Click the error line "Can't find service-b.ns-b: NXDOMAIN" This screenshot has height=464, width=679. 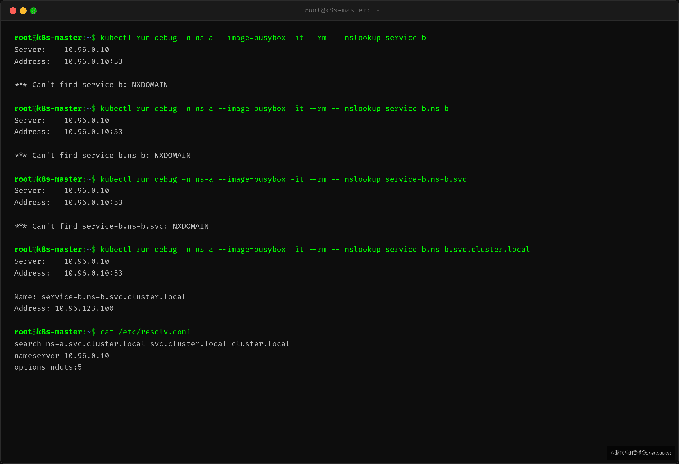click(x=102, y=156)
